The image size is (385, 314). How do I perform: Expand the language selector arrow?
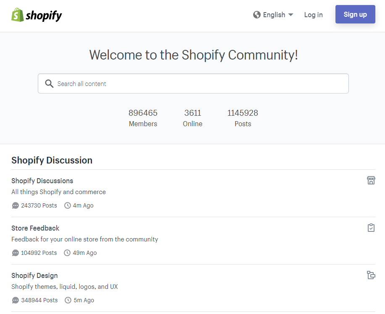click(291, 15)
